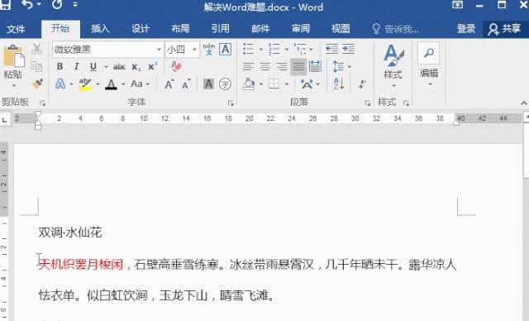Viewport: 529px width, 321px height.
Task: Click the Sort A-Z icon
Action: coord(338,84)
